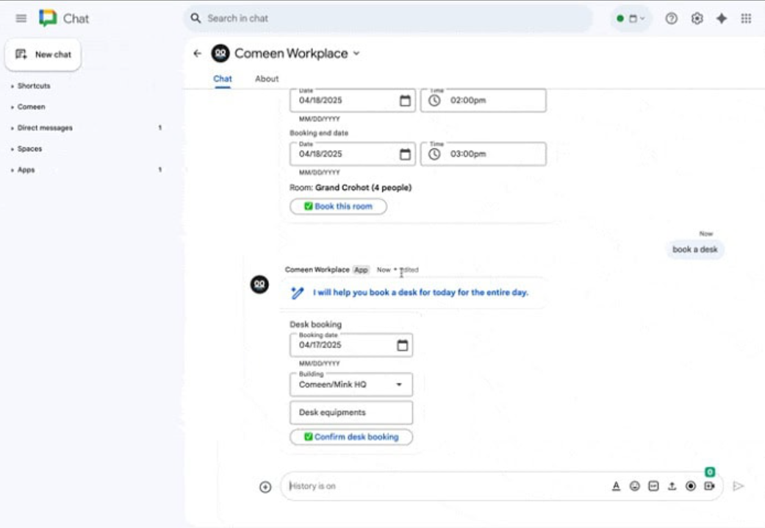Toggle text formatting options in composer

[616, 486]
